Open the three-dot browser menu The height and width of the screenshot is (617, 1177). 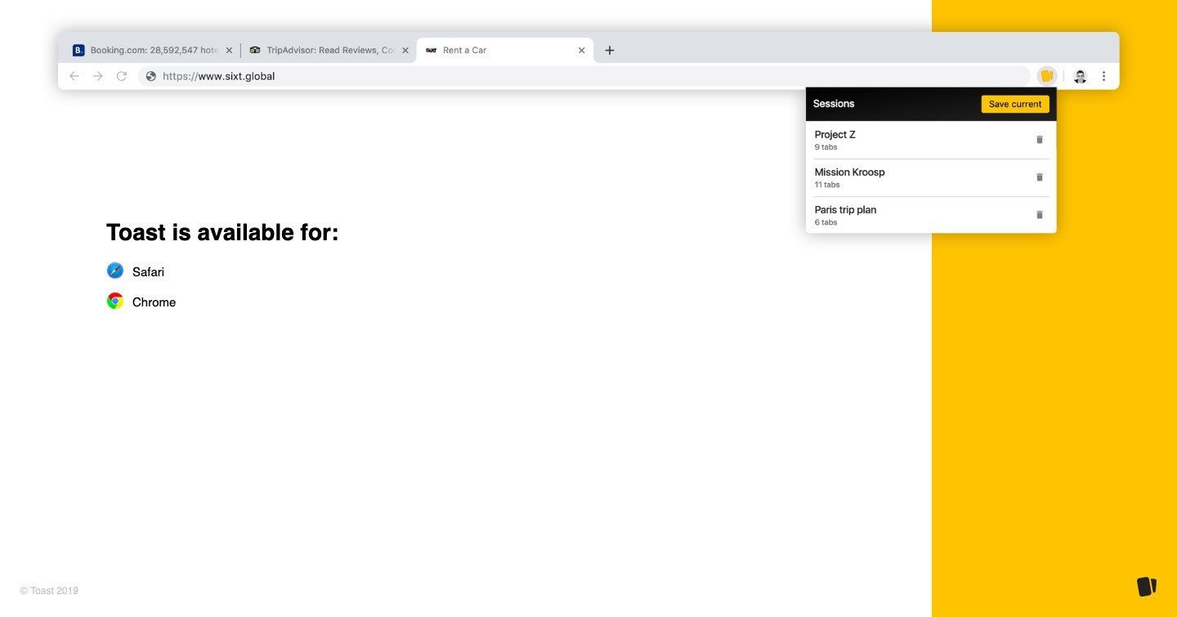coord(1103,76)
